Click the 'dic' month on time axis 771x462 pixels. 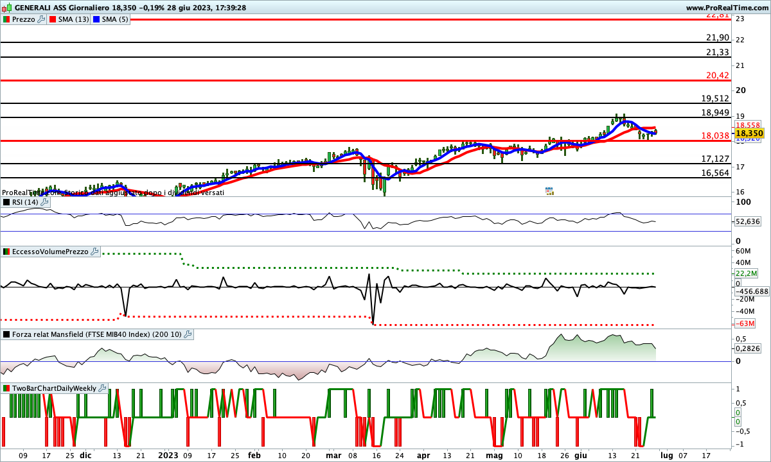pyautogui.click(x=85, y=455)
